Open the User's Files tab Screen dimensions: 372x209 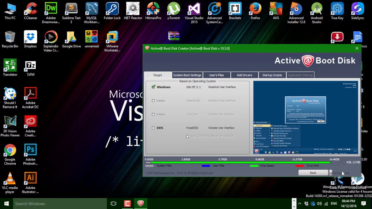pyautogui.click(x=217, y=75)
